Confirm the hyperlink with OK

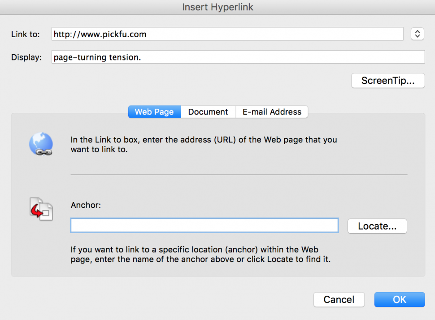pos(399,299)
